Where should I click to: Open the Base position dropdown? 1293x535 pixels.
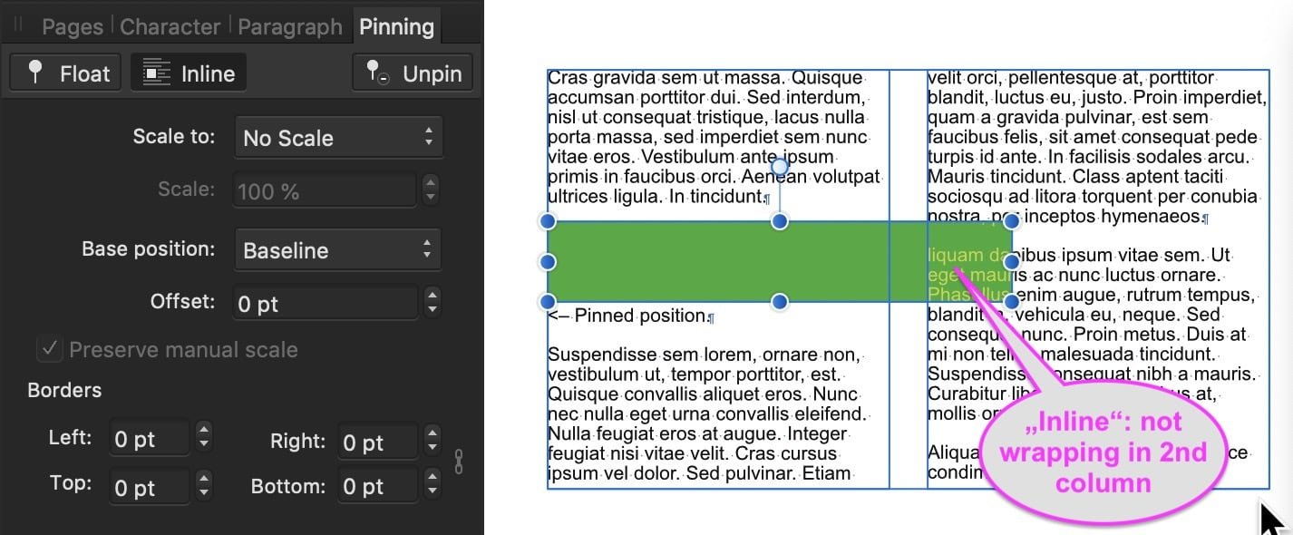coord(337,249)
